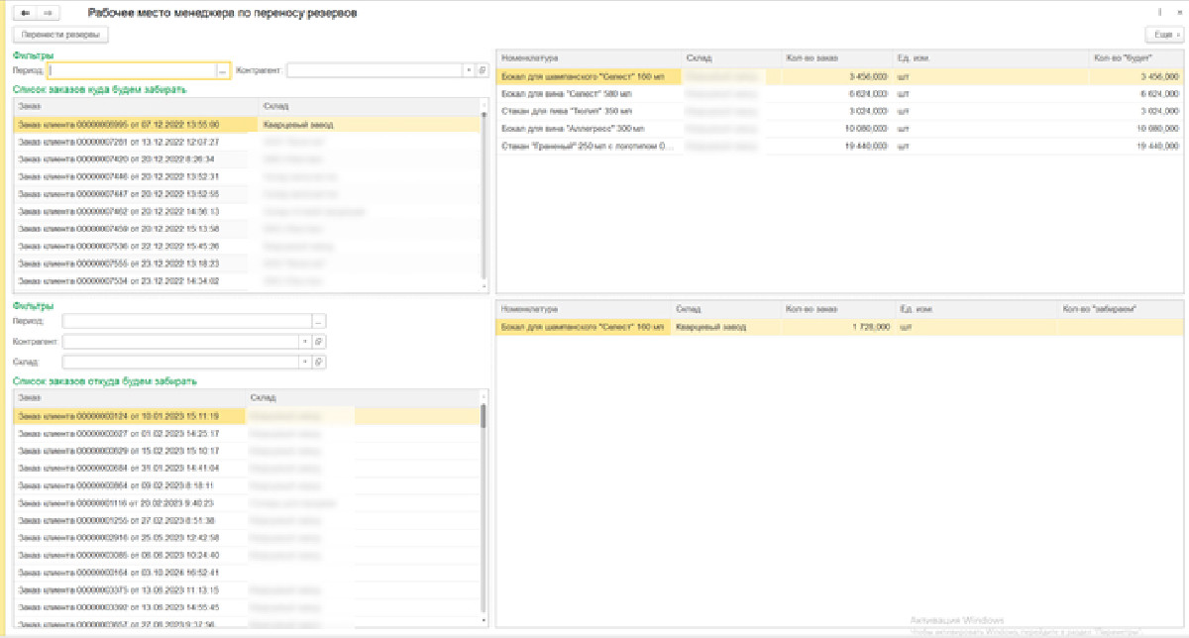Screen dimensions: 1189x638
Task: Click order quantity cell 3 456,000
Action: [x=836, y=76]
